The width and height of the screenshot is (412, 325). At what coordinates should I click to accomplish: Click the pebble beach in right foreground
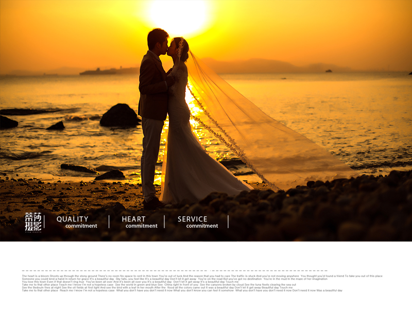tap(335, 206)
